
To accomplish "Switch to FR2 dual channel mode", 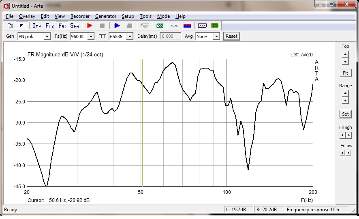I will (49, 26).
